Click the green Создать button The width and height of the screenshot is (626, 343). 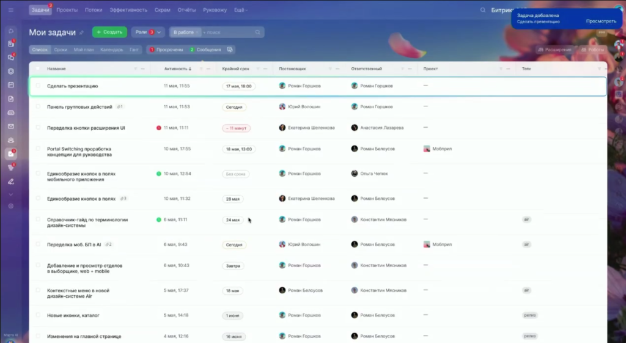coord(109,32)
